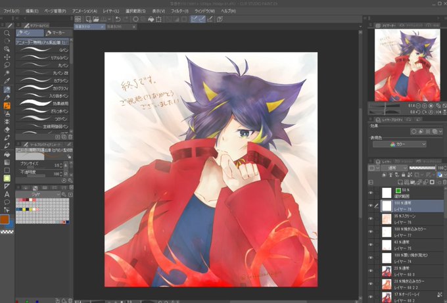Select the Gradient tool

click(7, 162)
